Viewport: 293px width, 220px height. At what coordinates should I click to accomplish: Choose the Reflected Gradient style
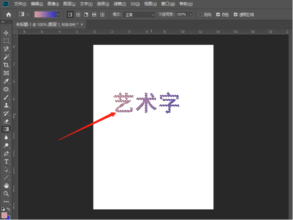pos(94,14)
